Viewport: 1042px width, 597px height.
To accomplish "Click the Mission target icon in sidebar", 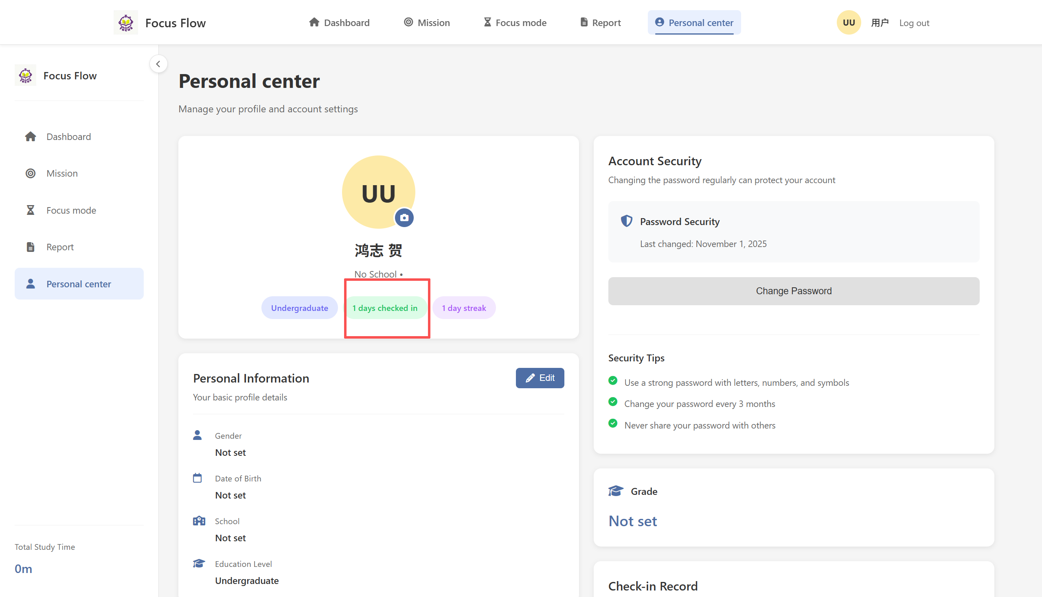I will [31, 173].
